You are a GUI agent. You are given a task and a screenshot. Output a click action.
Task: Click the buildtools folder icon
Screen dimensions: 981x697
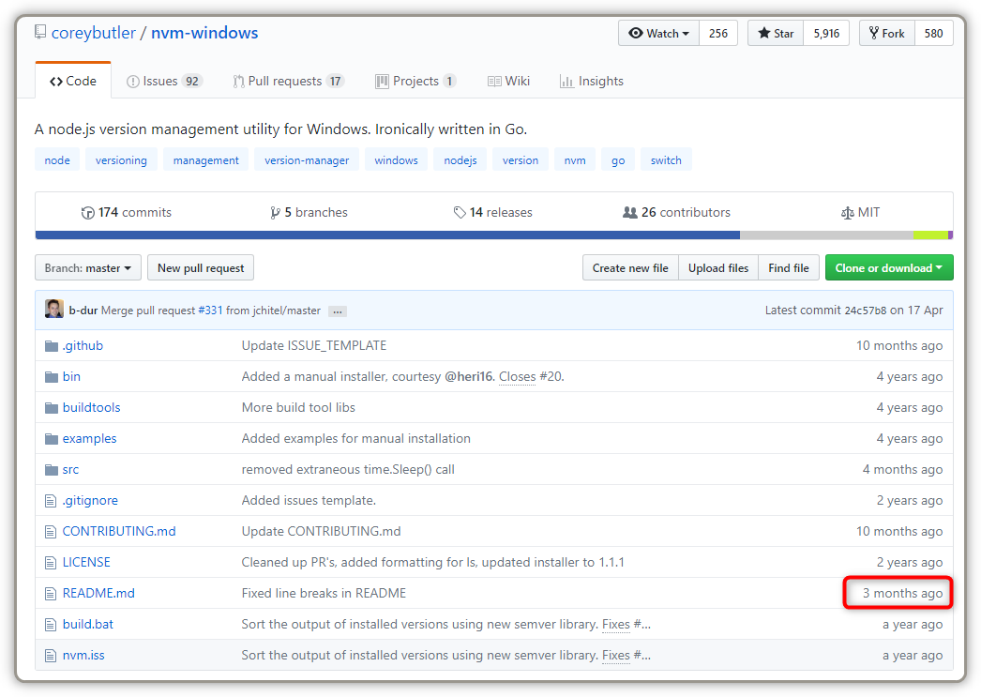click(x=52, y=408)
